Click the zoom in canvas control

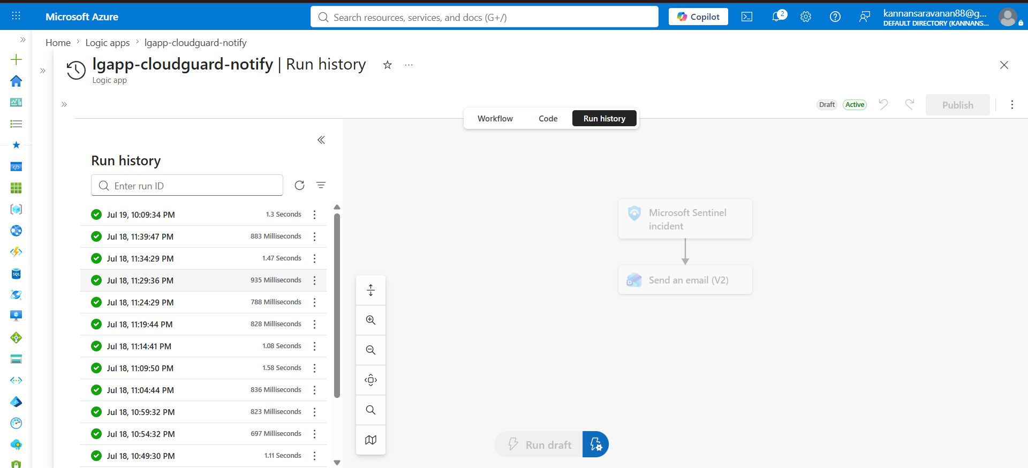tap(371, 320)
